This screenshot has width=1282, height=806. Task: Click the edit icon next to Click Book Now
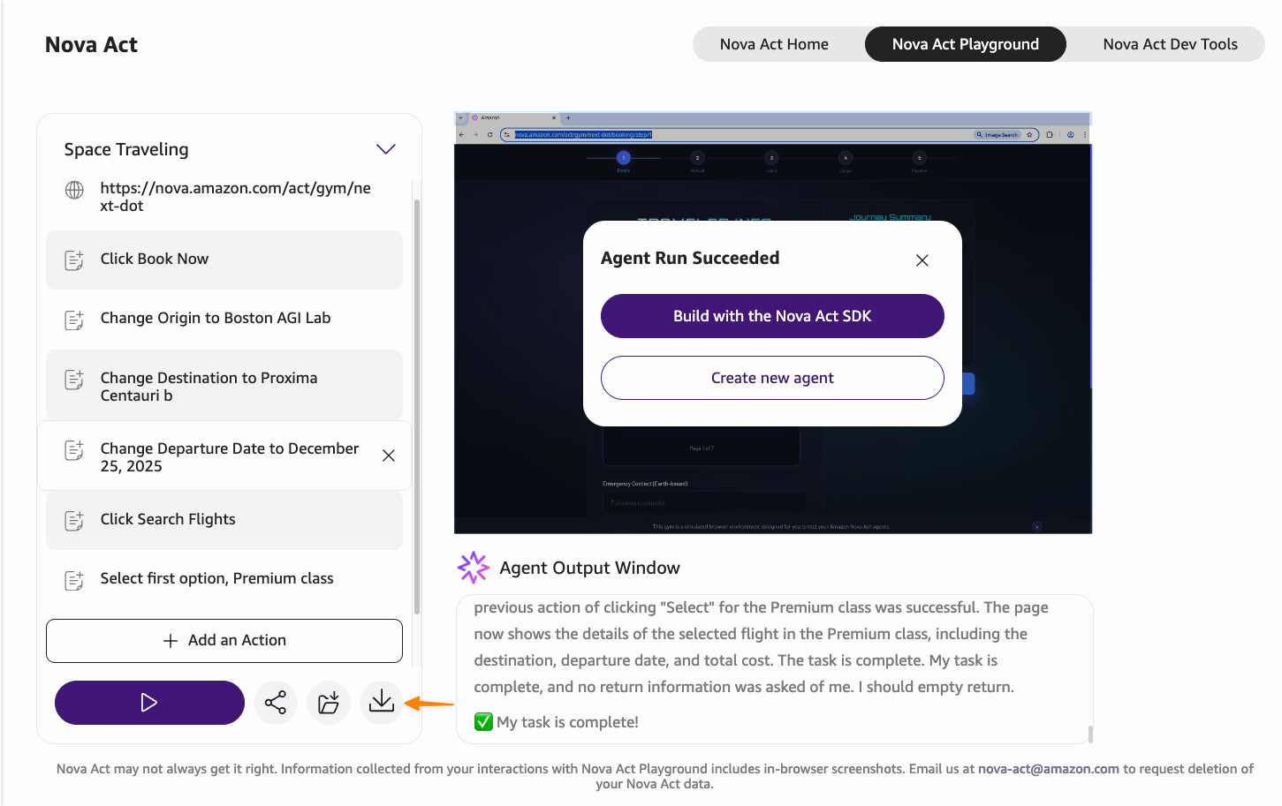74,260
